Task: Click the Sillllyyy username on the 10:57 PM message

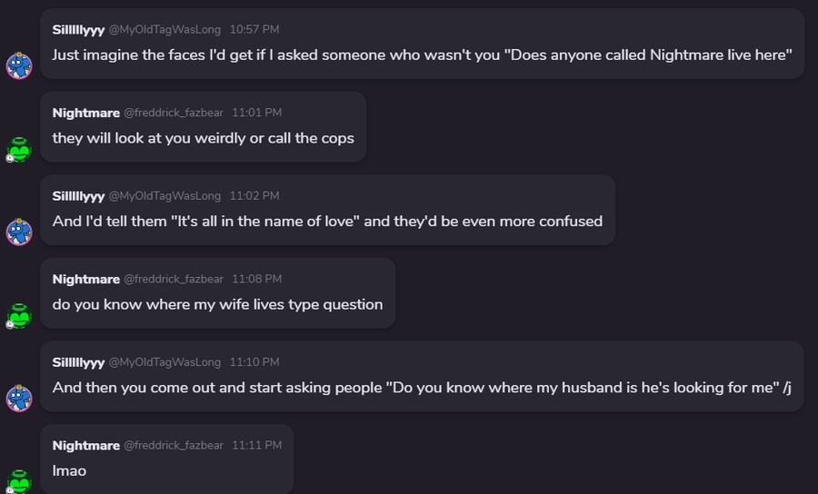Action: [78, 30]
